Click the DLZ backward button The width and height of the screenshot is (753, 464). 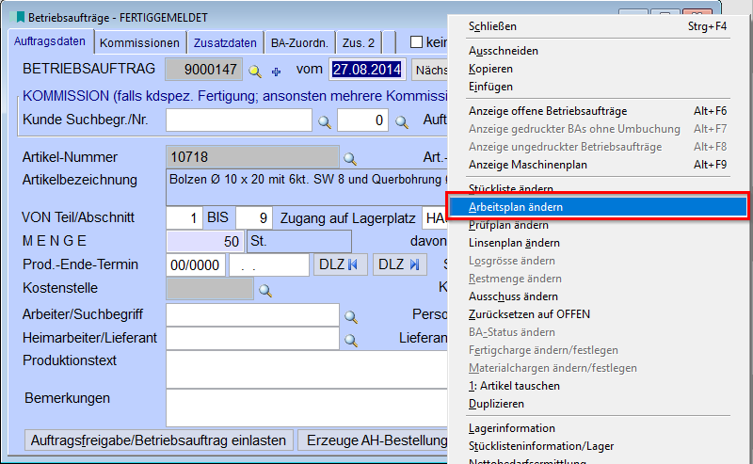click(x=340, y=264)
